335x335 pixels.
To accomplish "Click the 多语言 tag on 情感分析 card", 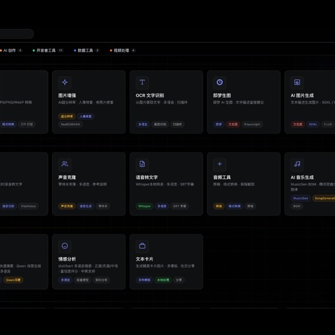I will tap(65, 280).
